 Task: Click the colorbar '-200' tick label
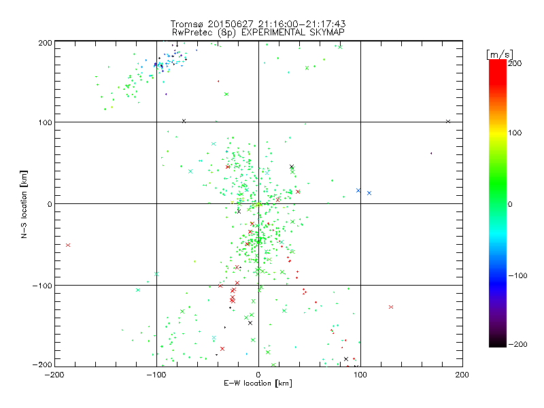517,344
